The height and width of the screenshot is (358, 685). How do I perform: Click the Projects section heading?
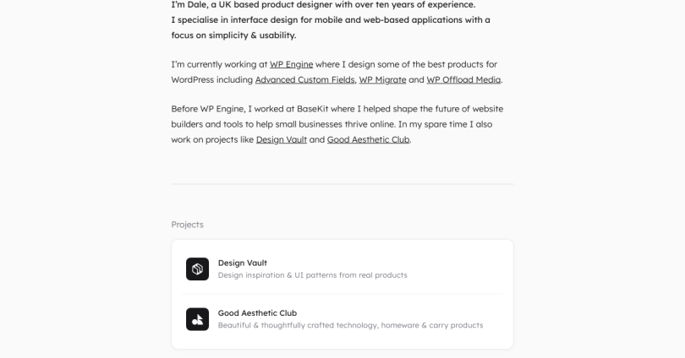188,225
